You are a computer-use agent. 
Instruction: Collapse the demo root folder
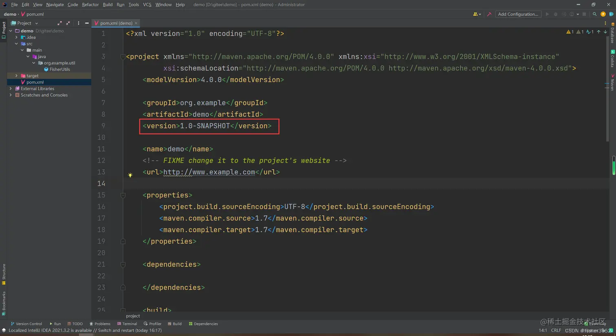pos(11,31)
